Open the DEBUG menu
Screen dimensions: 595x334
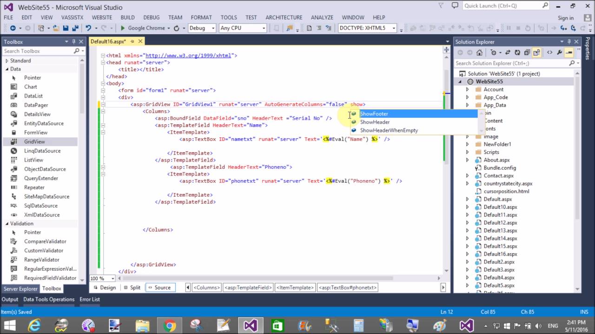[x=152, y=17]
